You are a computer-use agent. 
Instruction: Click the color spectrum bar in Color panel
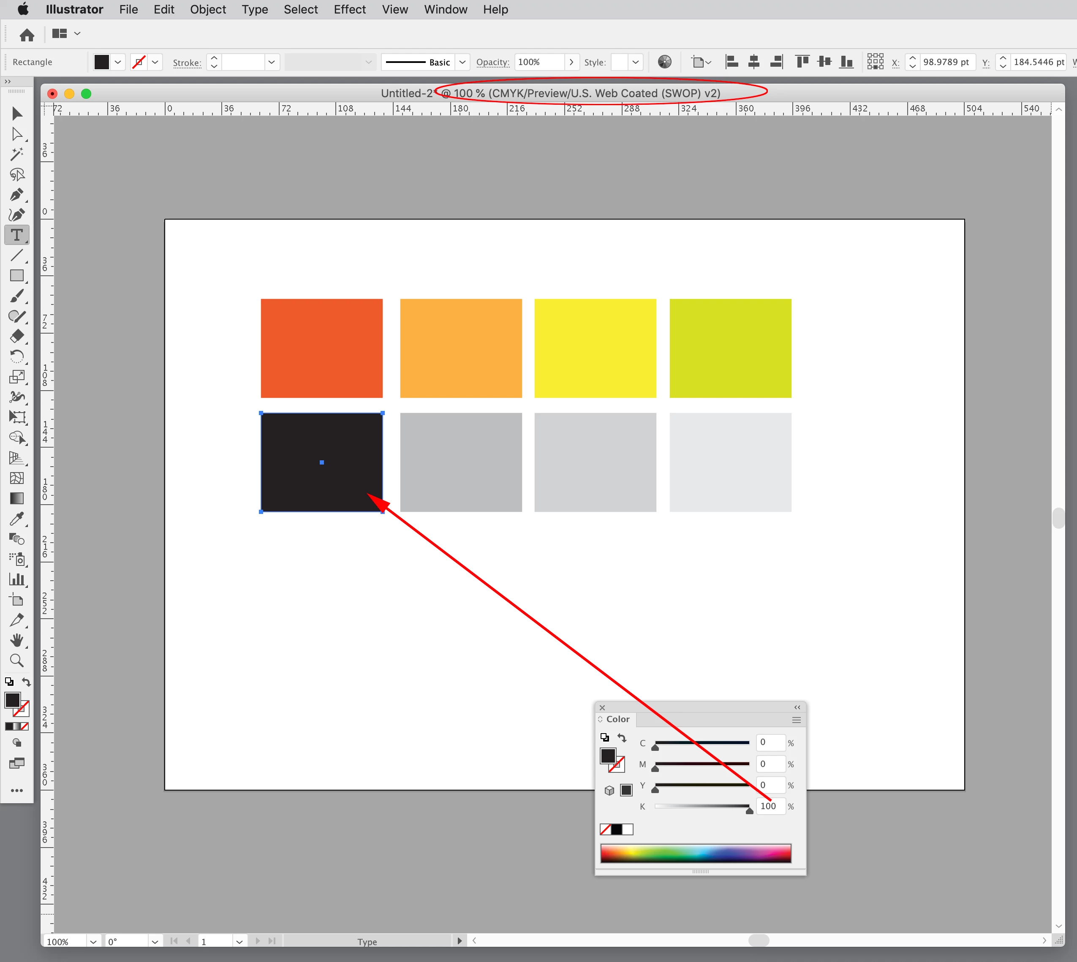(695, 853)
